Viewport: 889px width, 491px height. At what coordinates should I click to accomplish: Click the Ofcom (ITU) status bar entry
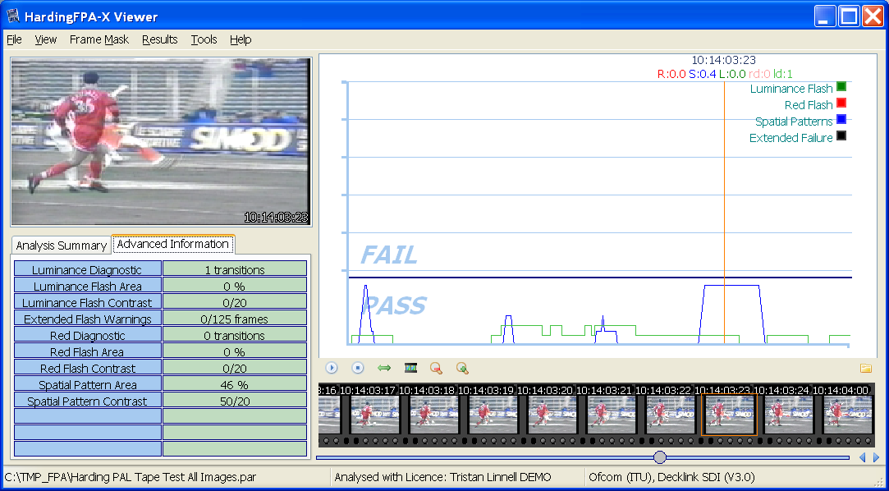(671, 477)
